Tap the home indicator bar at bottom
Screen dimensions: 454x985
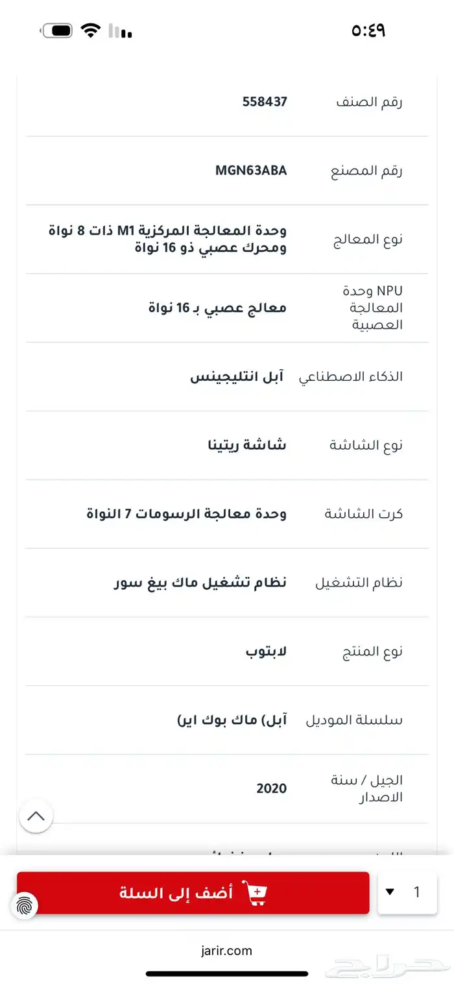pos(226,973)
